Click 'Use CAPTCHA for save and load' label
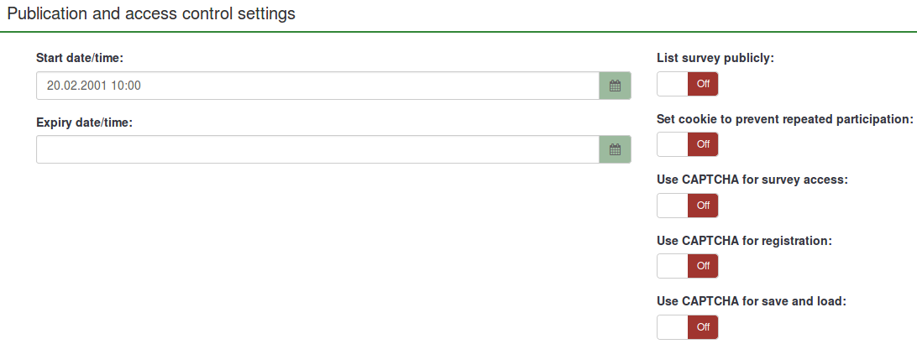 (752, 300)
